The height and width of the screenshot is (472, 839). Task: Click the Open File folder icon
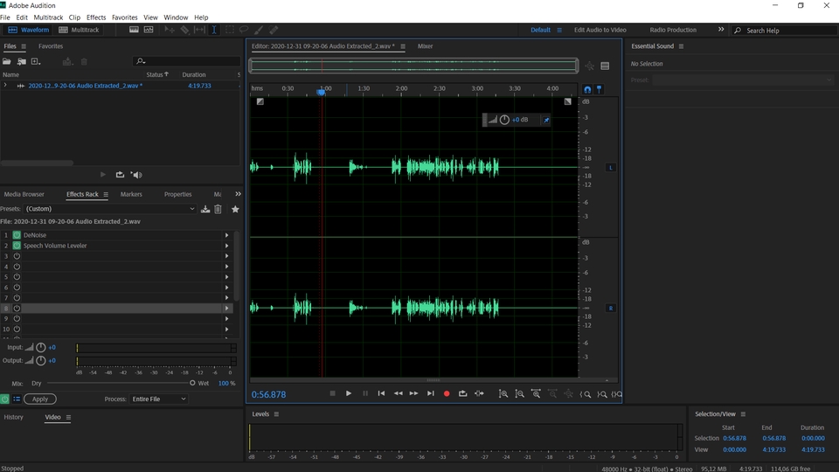point(7,61)
